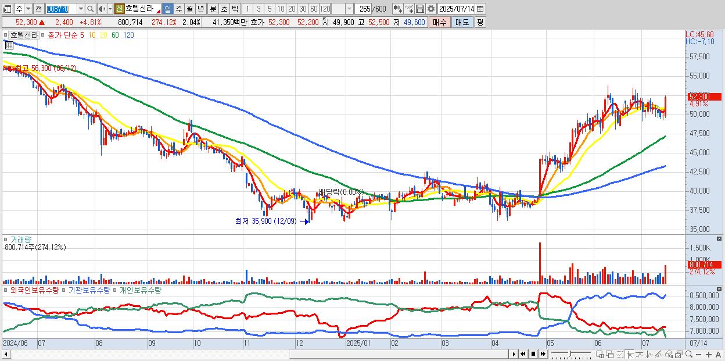Click the play button in bottom controls
Viewport: 725px width, 361px height.
click(x=514, y=354)
